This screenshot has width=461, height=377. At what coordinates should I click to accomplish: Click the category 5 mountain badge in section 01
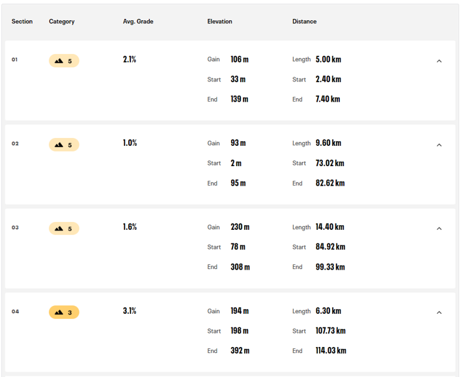tap(64, 61)
